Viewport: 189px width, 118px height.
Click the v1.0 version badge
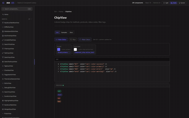click(x=13, y=3)
